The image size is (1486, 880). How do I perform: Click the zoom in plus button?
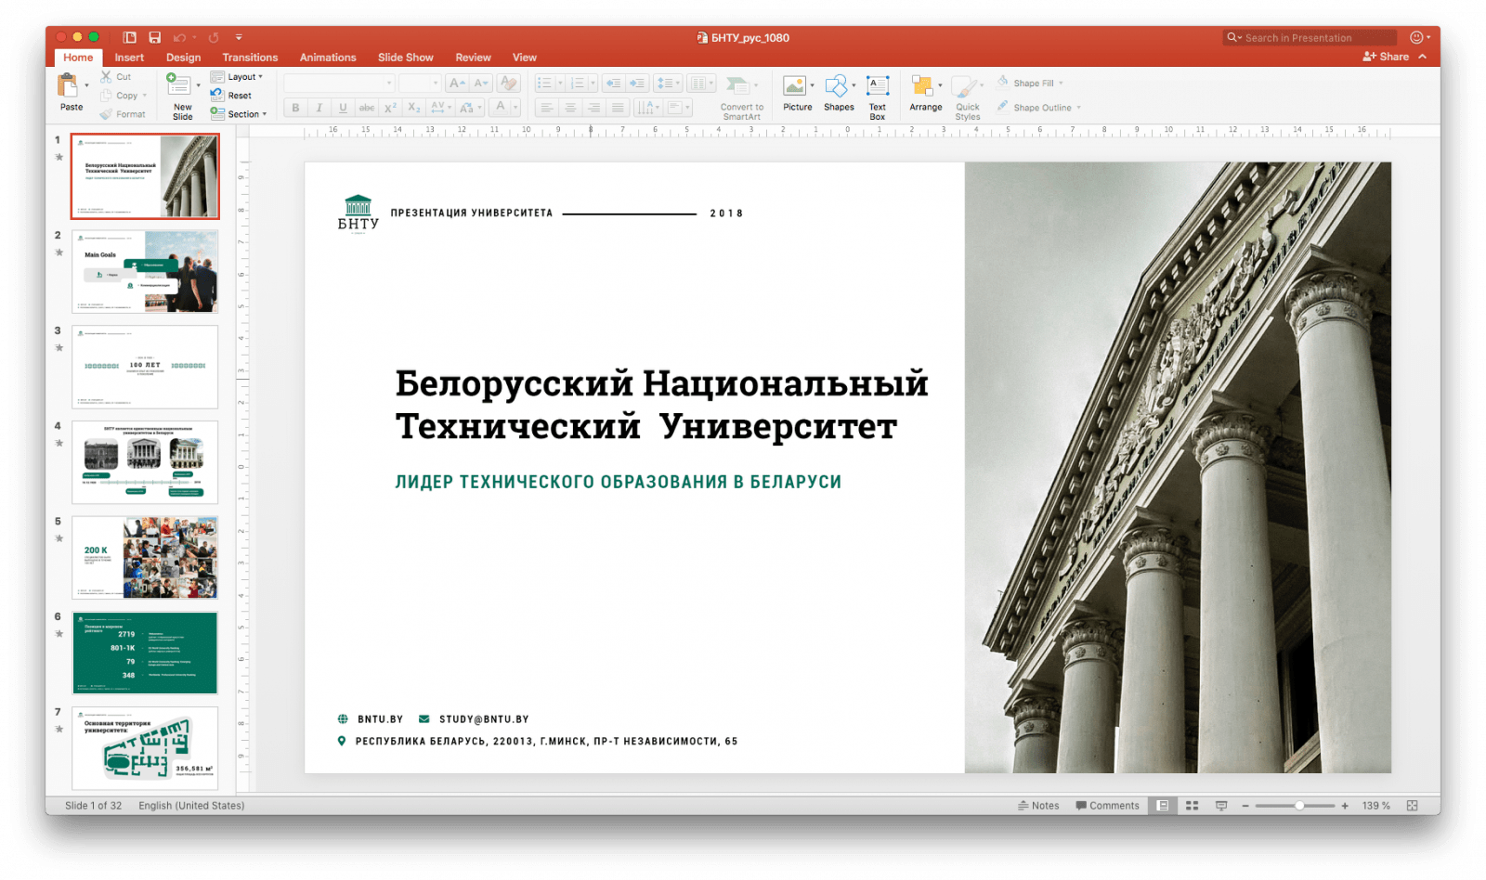click(1344, 806)
